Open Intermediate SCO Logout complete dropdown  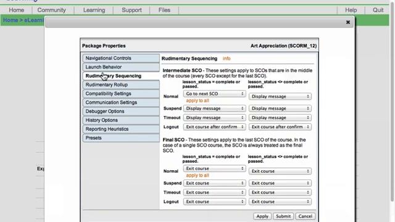tap(214, 127)
